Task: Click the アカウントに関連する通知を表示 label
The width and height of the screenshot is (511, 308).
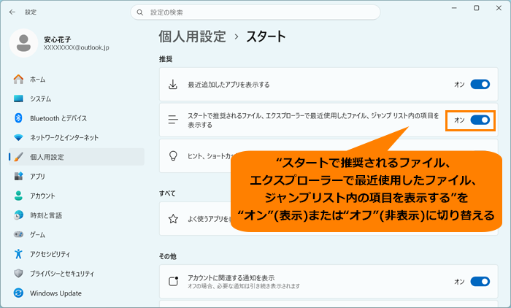Action: pyautogui.click(x=231, y=277)
